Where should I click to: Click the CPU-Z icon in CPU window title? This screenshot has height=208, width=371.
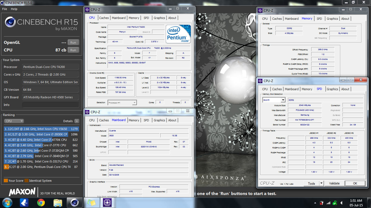click(x=87, y=10)
